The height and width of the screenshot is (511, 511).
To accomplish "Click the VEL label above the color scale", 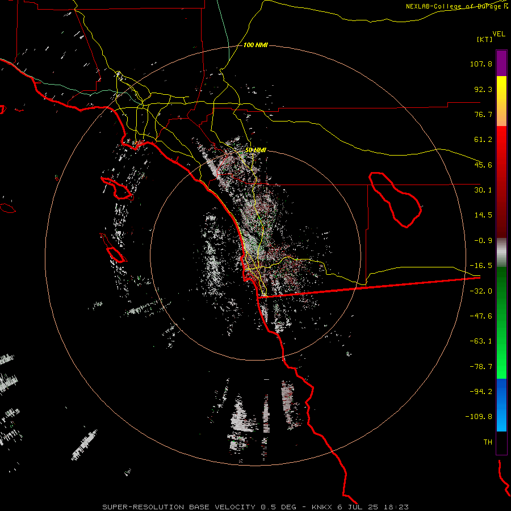I will point(499,34).
